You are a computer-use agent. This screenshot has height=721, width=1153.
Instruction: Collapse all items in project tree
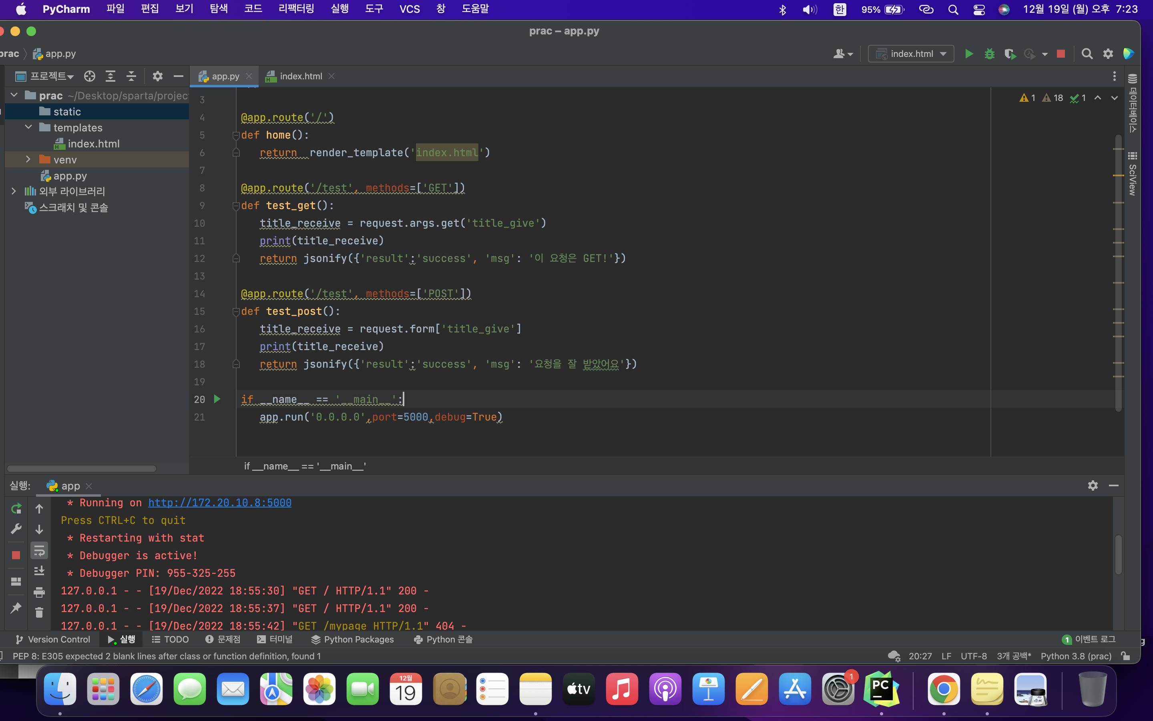click(131, 76)
